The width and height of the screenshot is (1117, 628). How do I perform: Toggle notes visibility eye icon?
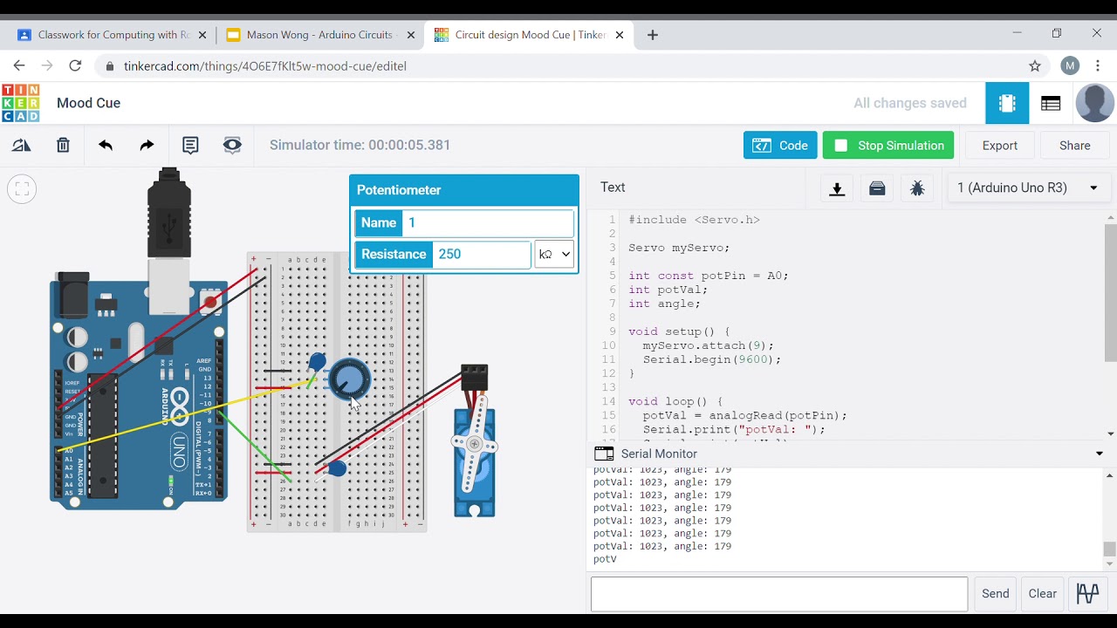pos(232,146)
